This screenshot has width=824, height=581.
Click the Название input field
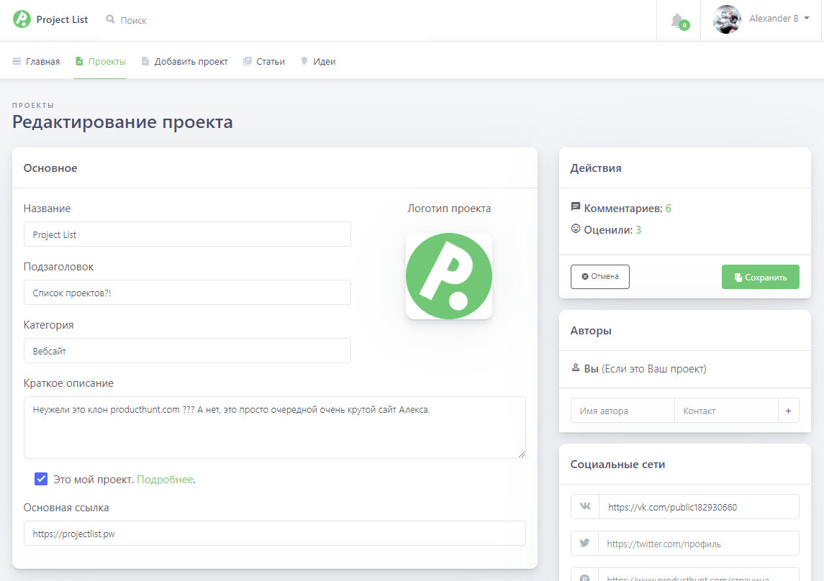187,234
